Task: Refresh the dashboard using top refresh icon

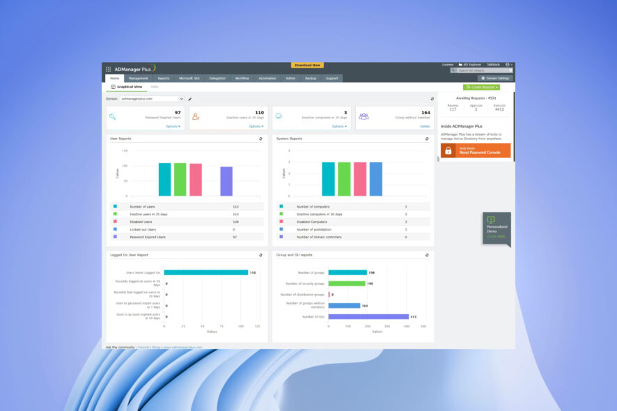Action: point(432,99)
